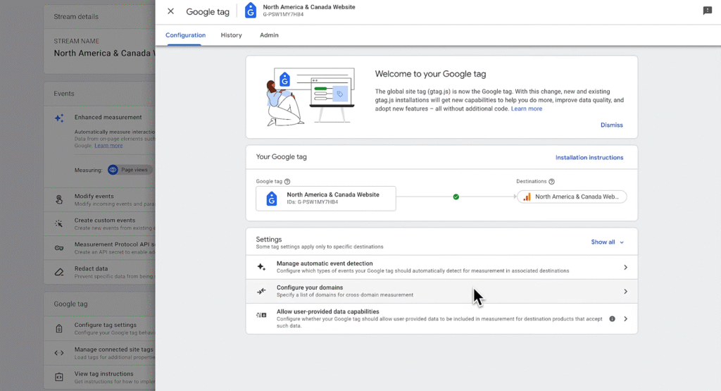The image size is (721, 391).
Task: Click the Google tag help icon
Action: click(x=287, y=182)
